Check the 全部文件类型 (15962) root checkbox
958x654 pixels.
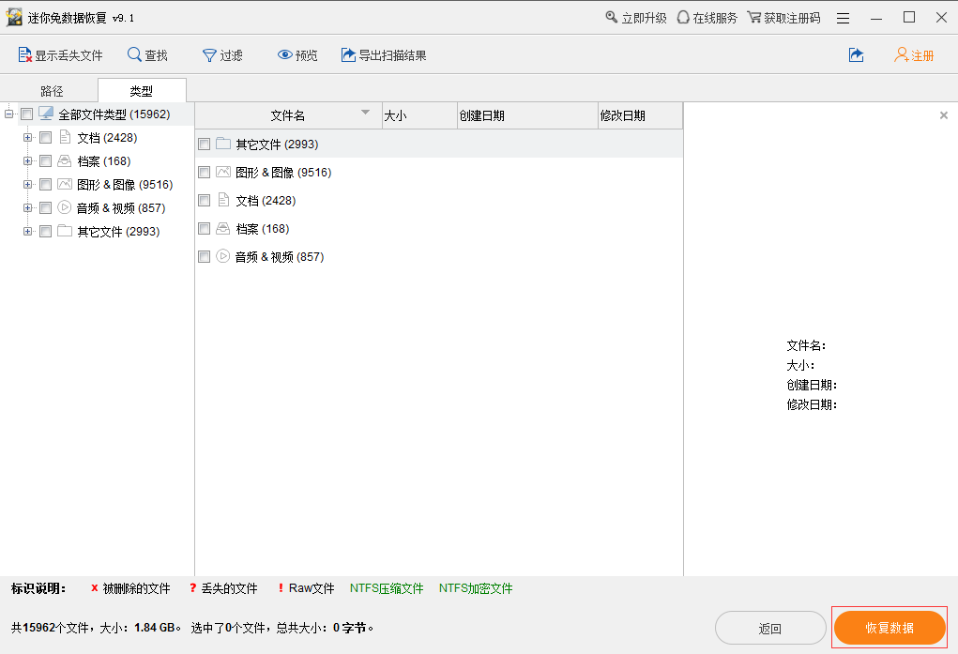27,114
